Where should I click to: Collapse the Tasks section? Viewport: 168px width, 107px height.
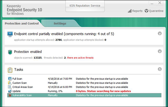(x=160, y=69)
